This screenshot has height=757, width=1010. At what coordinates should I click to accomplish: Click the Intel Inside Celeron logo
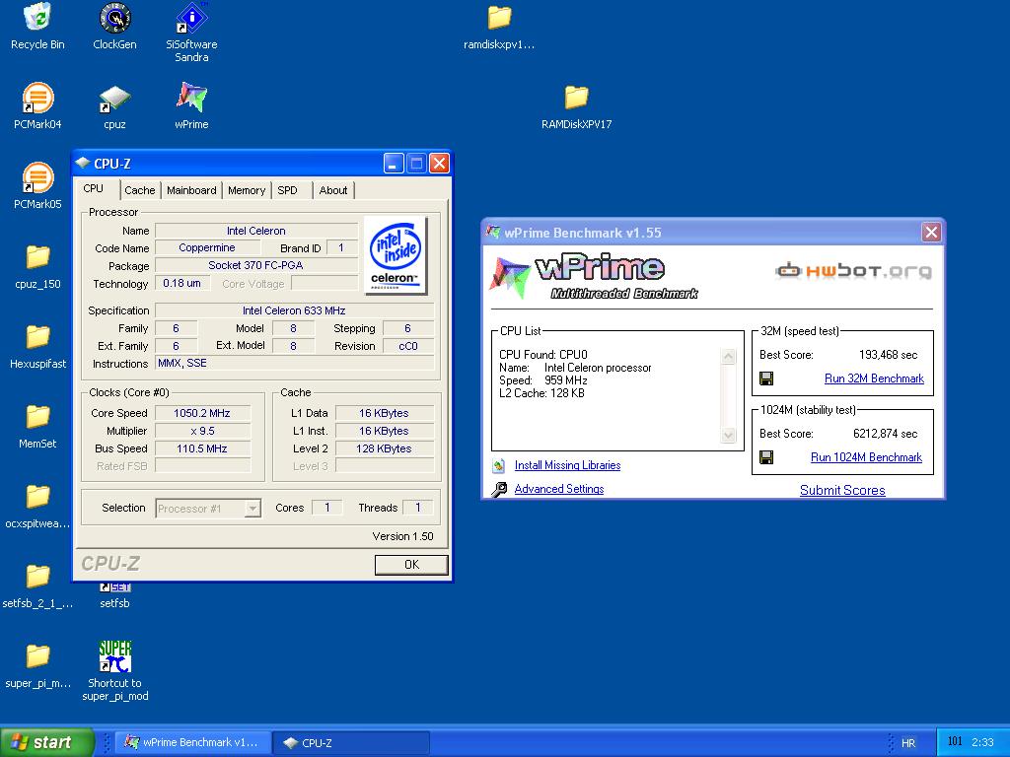396,255
